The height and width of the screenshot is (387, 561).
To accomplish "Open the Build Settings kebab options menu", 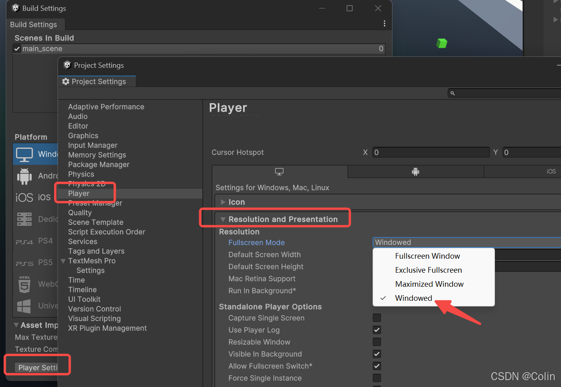I will [385, 24].
